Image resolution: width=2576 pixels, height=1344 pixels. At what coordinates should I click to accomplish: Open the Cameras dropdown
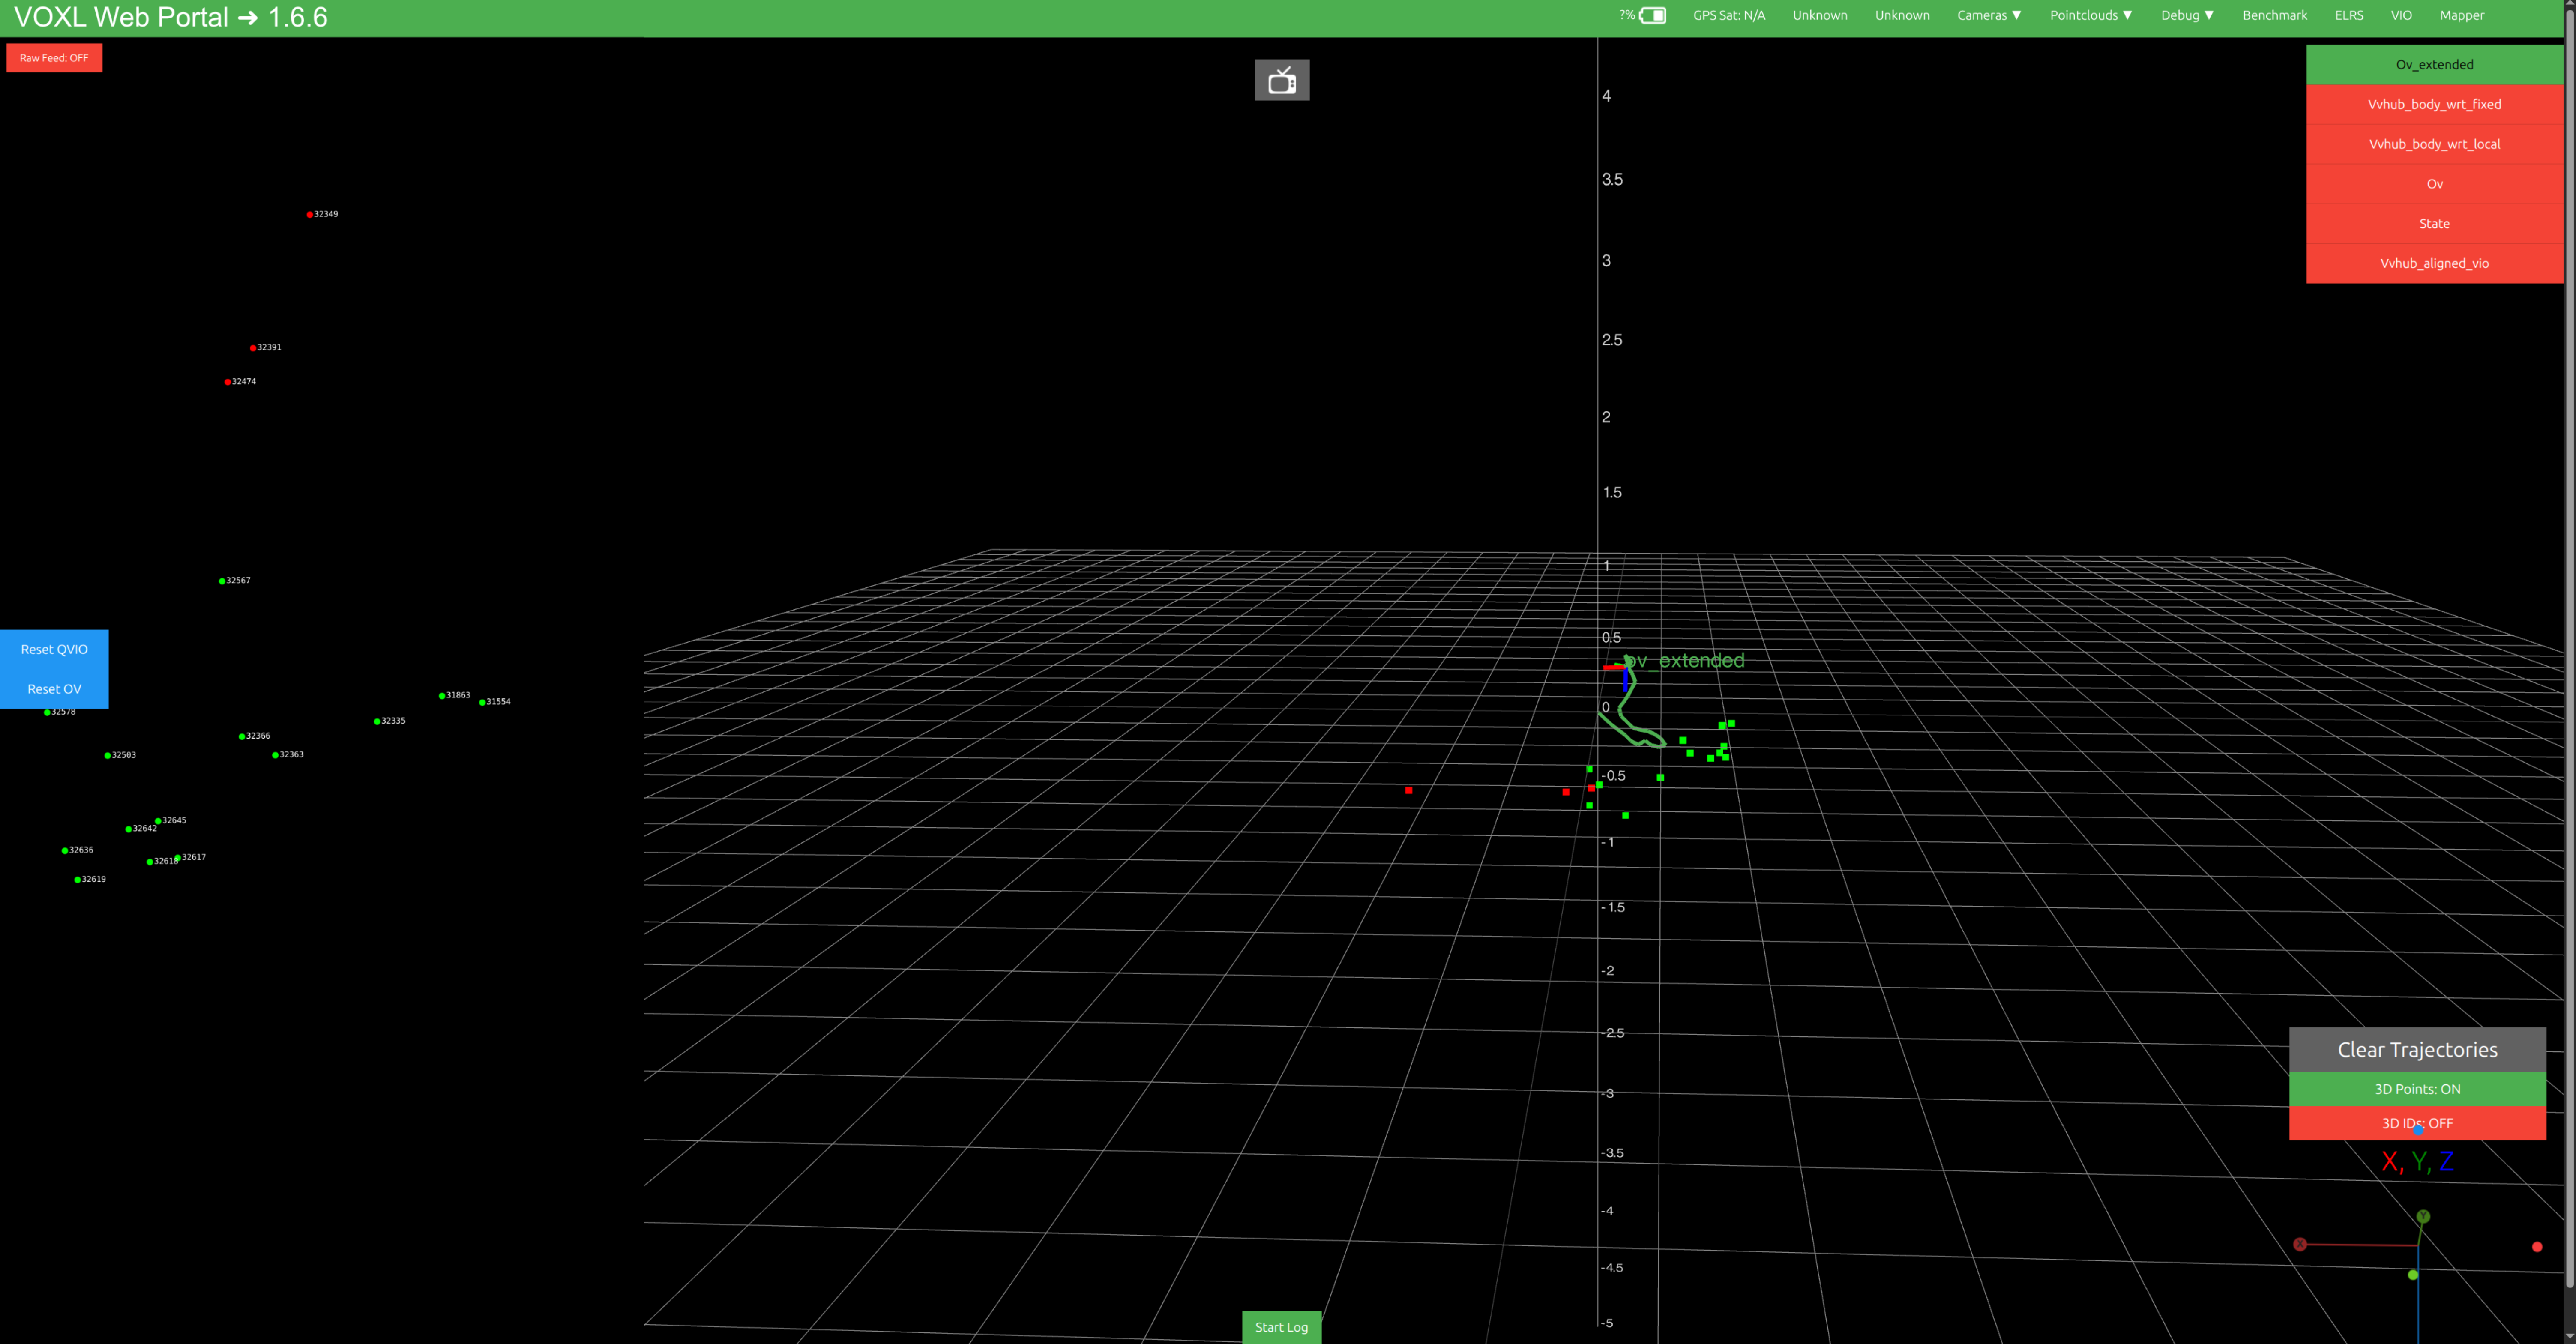click(x=1989, y=15)
